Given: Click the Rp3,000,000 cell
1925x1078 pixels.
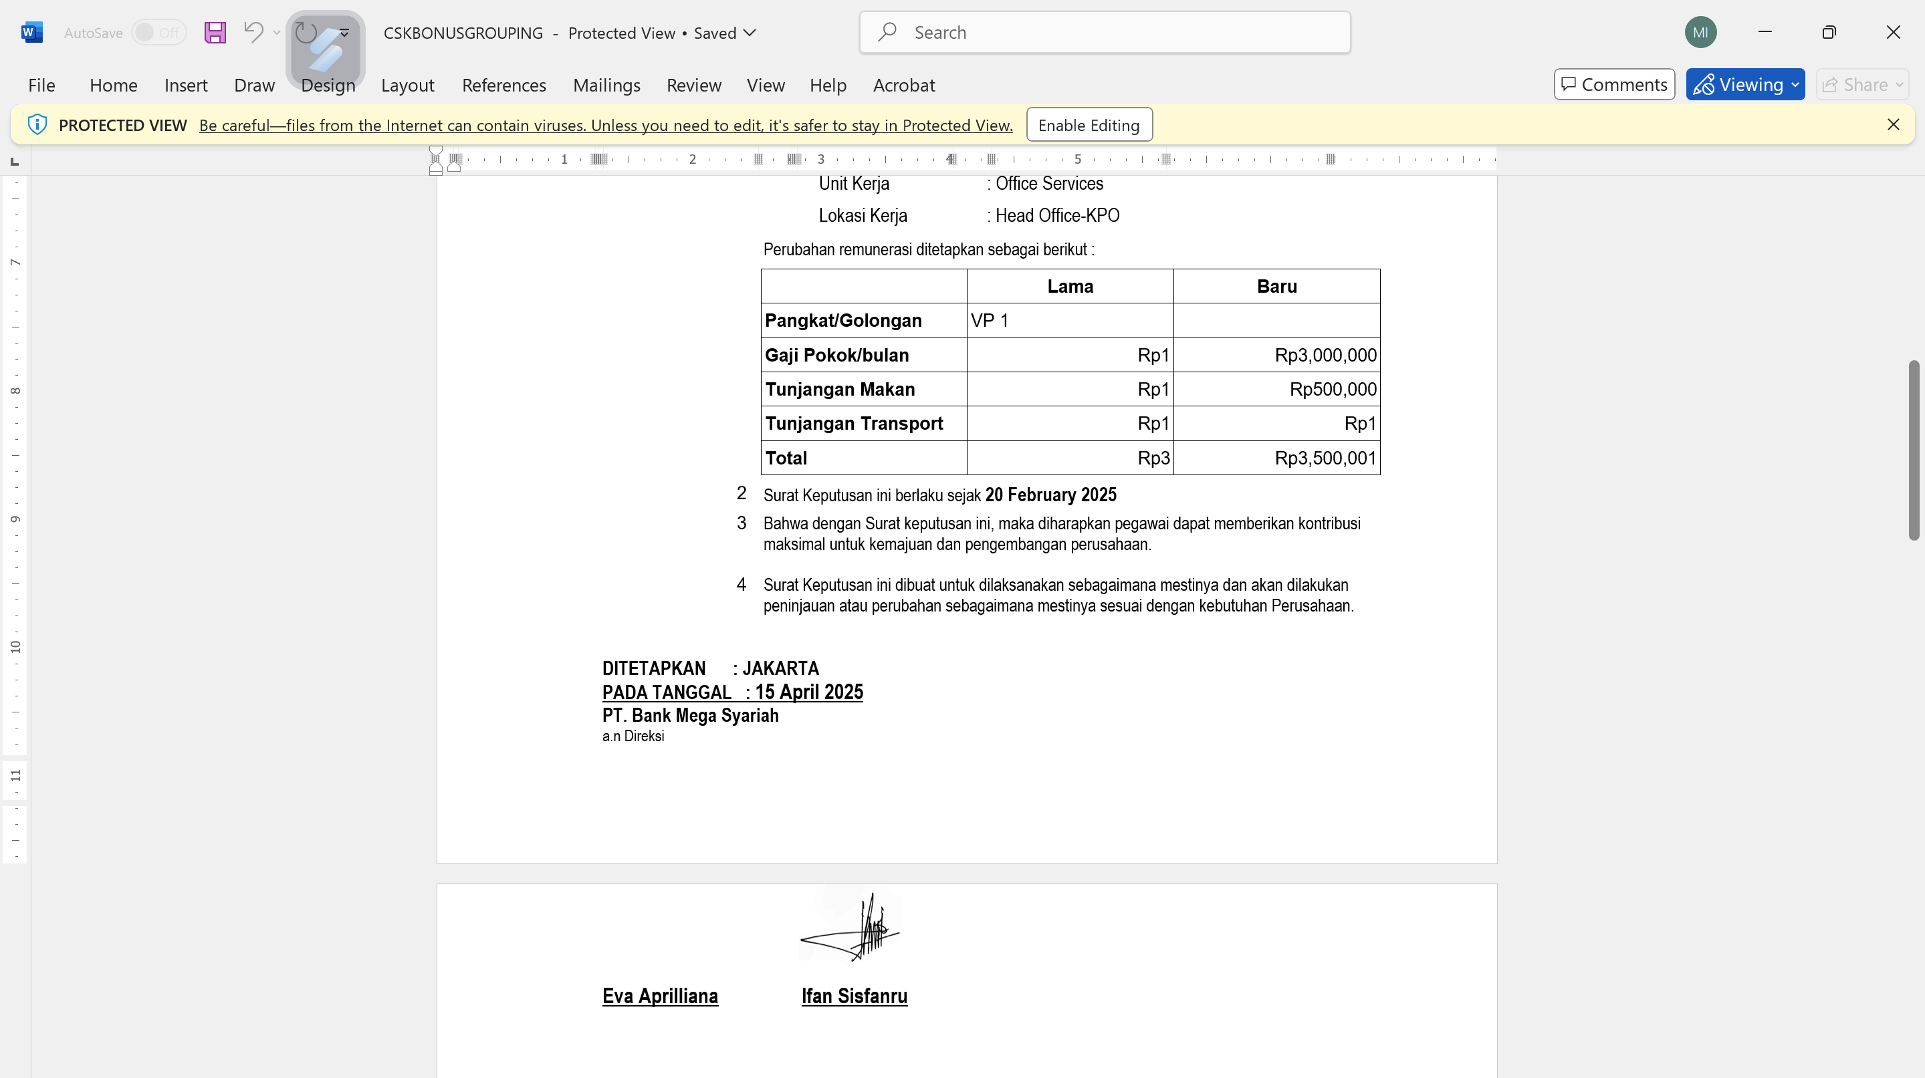Looking at the screenshot, I should 1276,356.
